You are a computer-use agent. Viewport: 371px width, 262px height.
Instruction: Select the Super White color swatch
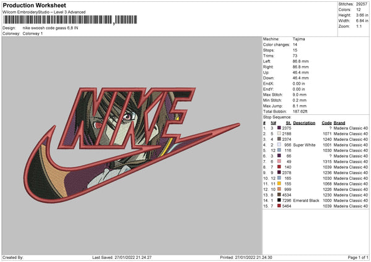(x=279, y=145)
